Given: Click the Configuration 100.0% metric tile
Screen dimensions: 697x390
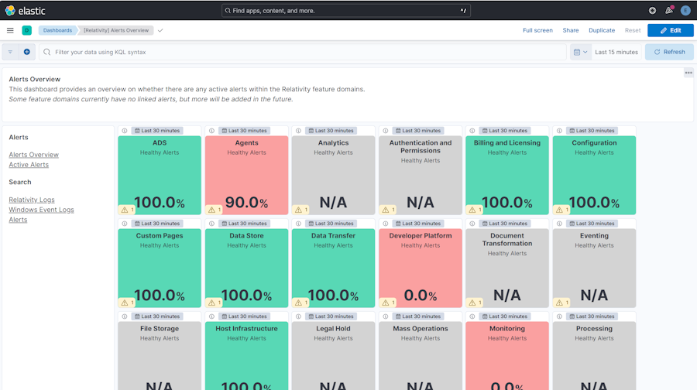Looking at the screenshot, I should pyautogui.click(x=594, y=176).
